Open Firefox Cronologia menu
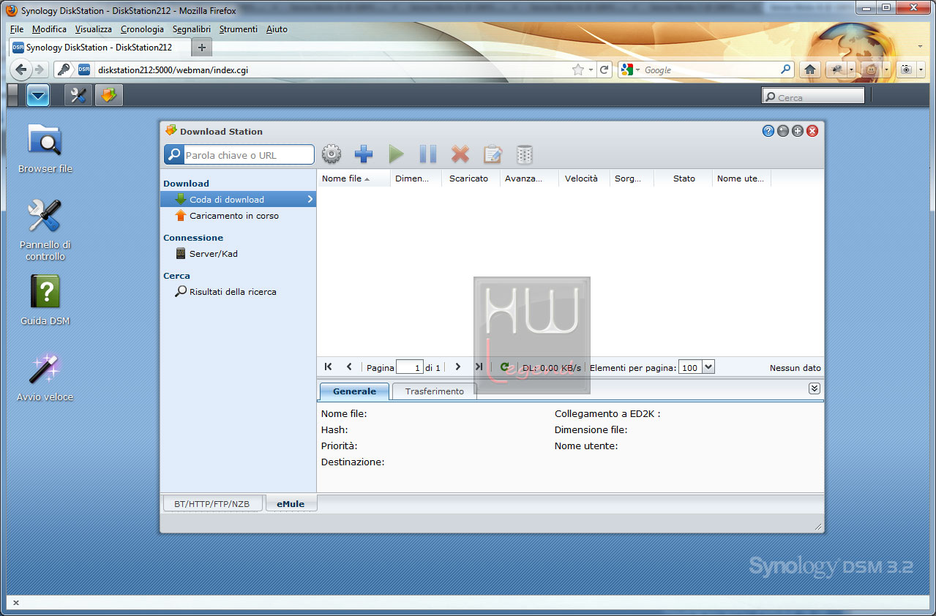Viewport: 936px width, 616px height. tap(142, 29)
